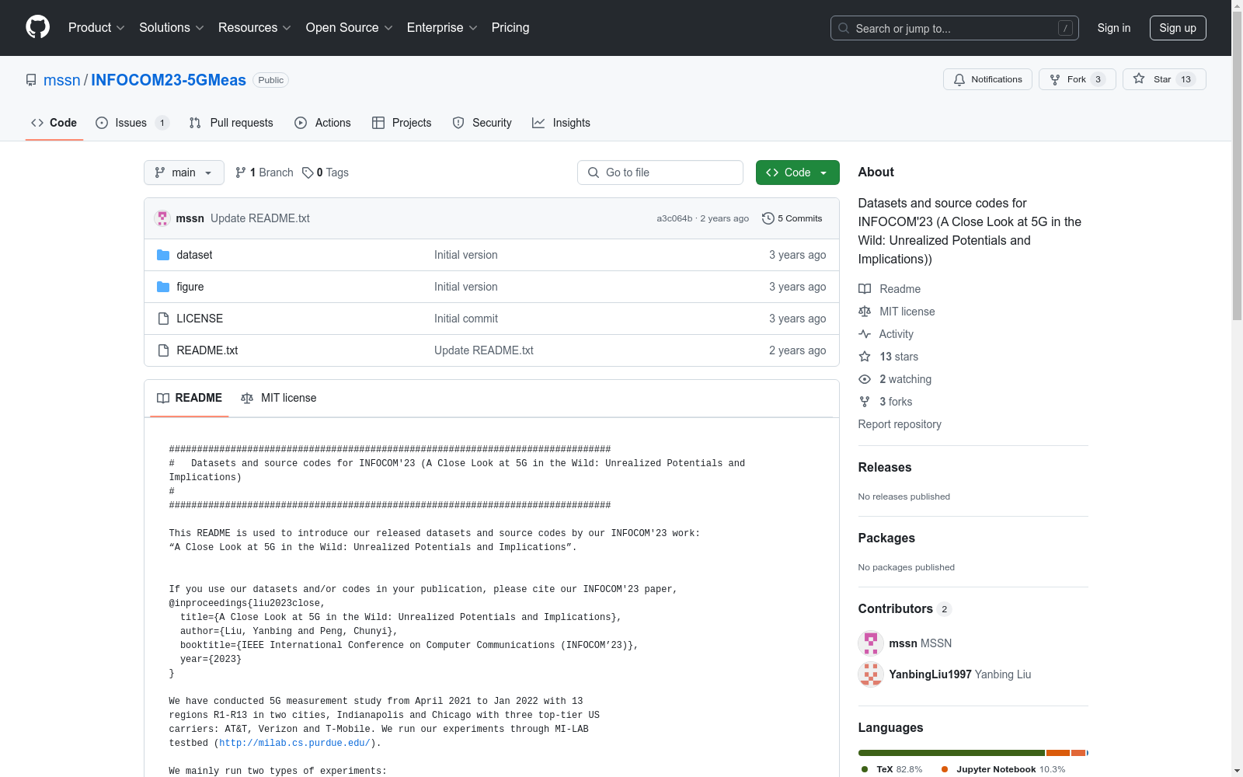Click the Initial commit message for LICENSE
Image resolution: width=1243 pixels, height=777 pixels.
click(x=466, y=319)
